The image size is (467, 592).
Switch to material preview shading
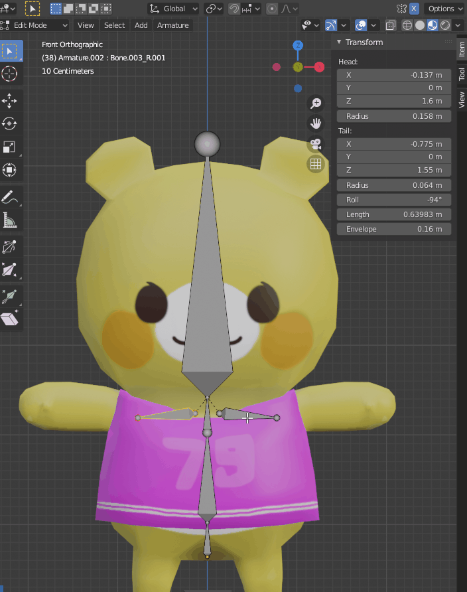click(x=433, y=25)
